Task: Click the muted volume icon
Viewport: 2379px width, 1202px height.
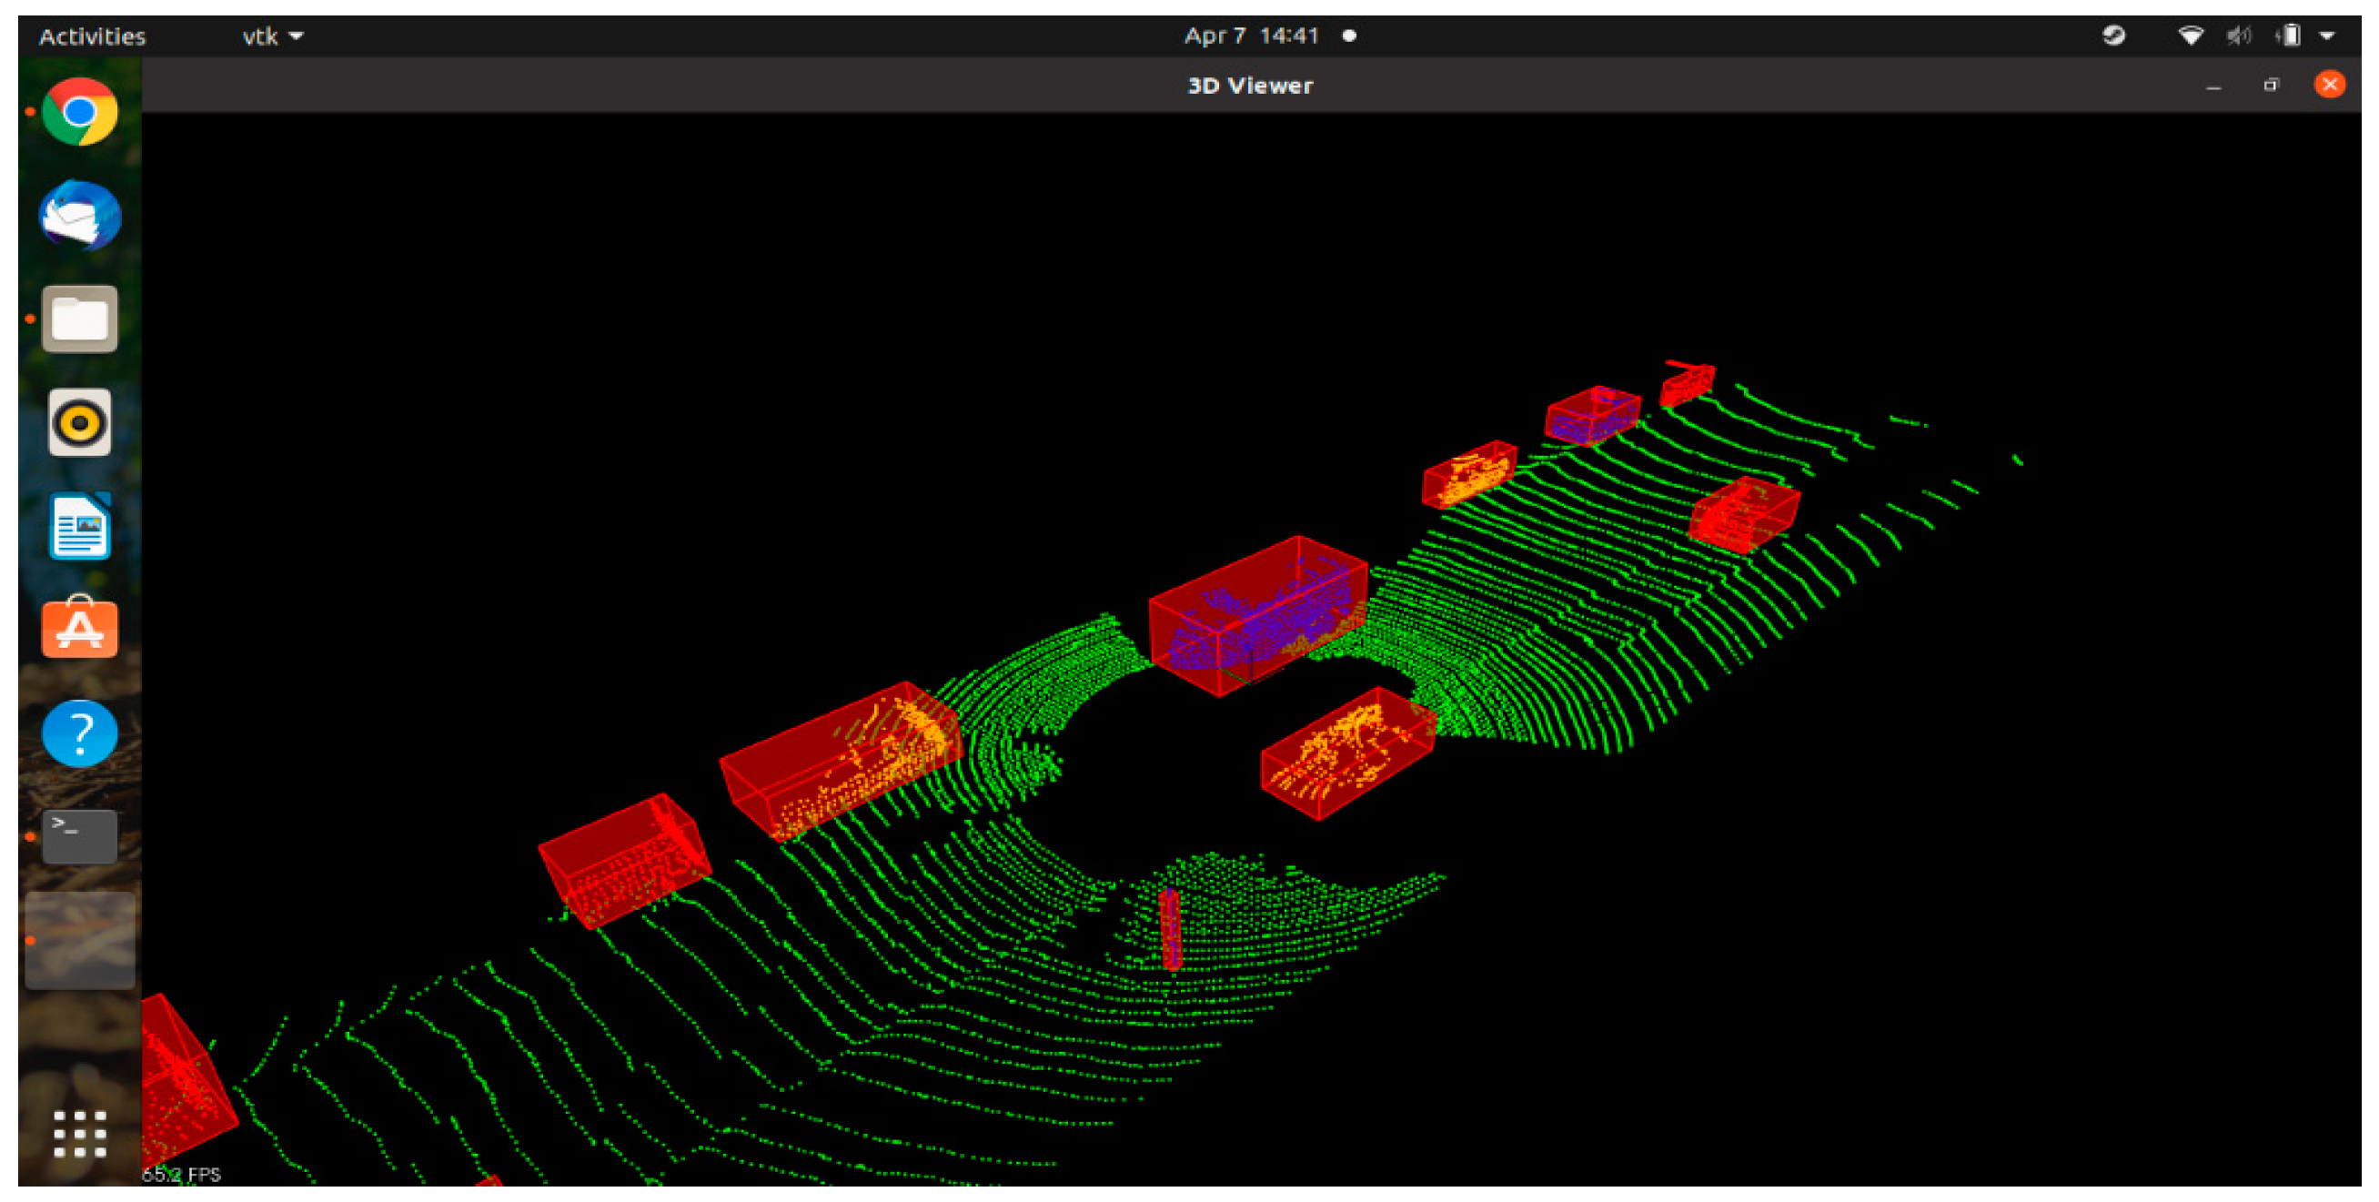Action: coord(2238,36)
